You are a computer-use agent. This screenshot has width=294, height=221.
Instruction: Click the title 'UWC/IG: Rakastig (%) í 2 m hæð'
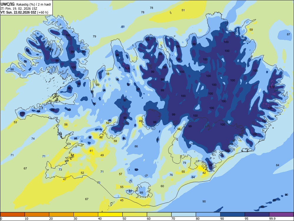tap(26, 4)
